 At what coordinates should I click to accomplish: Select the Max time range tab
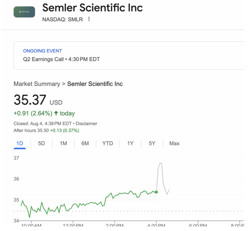[x=174, y=143]
